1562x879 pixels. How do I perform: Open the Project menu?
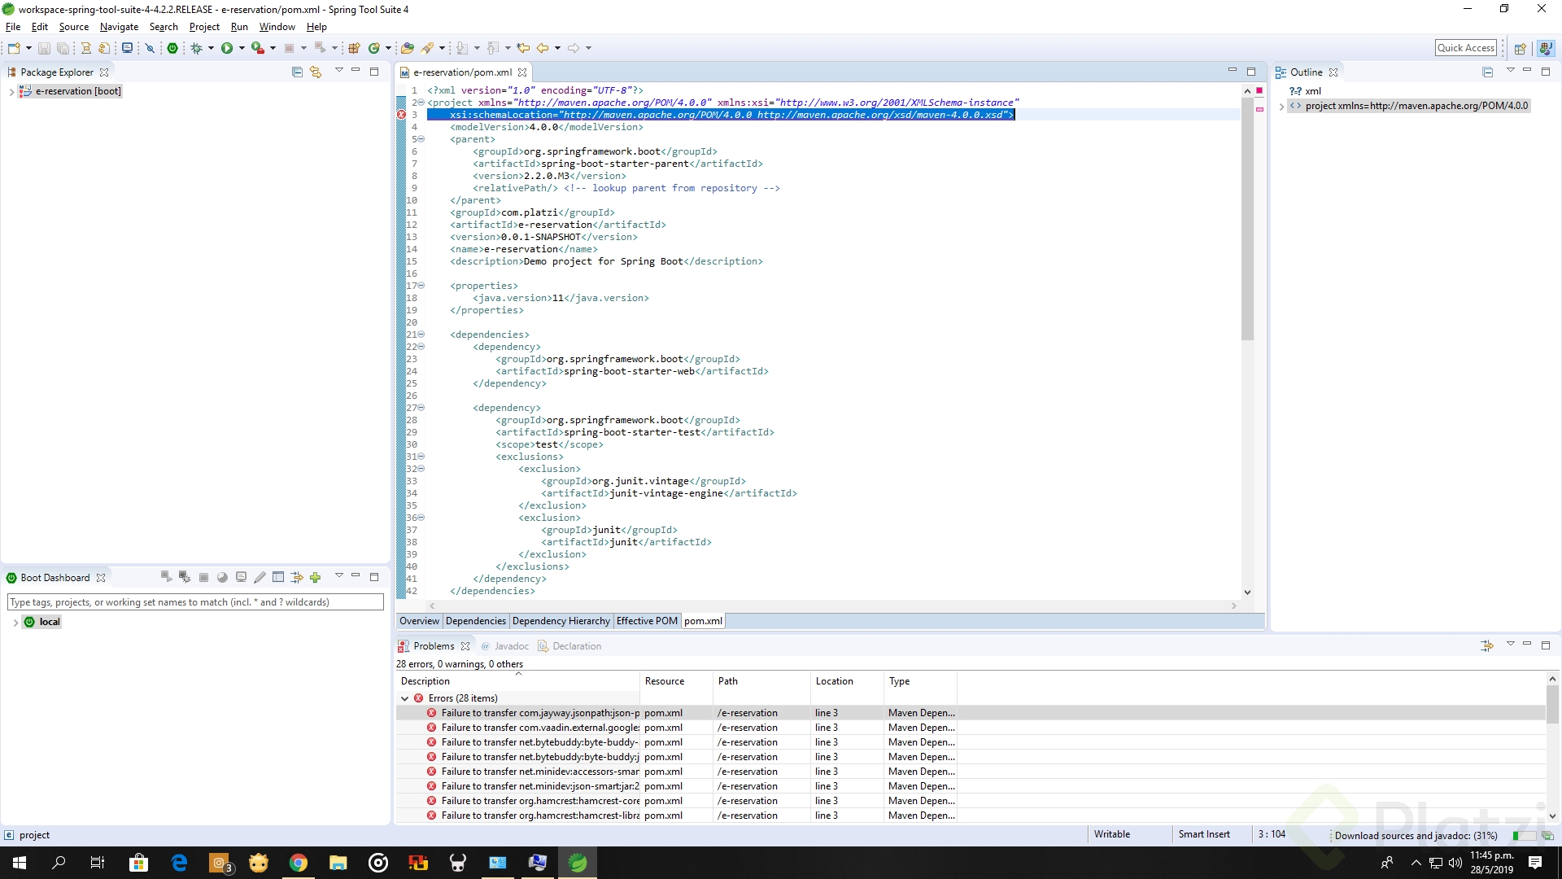(x=204, y=27)
